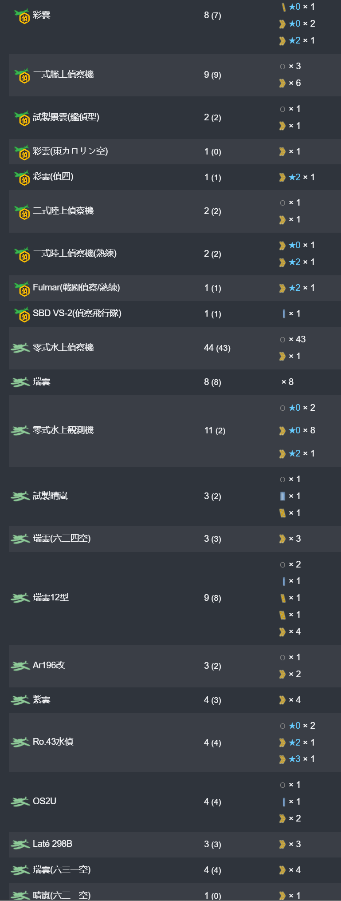Click the 二式陸上偵察機(熟練) equipment name
The image size is (341, 901).
(x=74, y=254)
